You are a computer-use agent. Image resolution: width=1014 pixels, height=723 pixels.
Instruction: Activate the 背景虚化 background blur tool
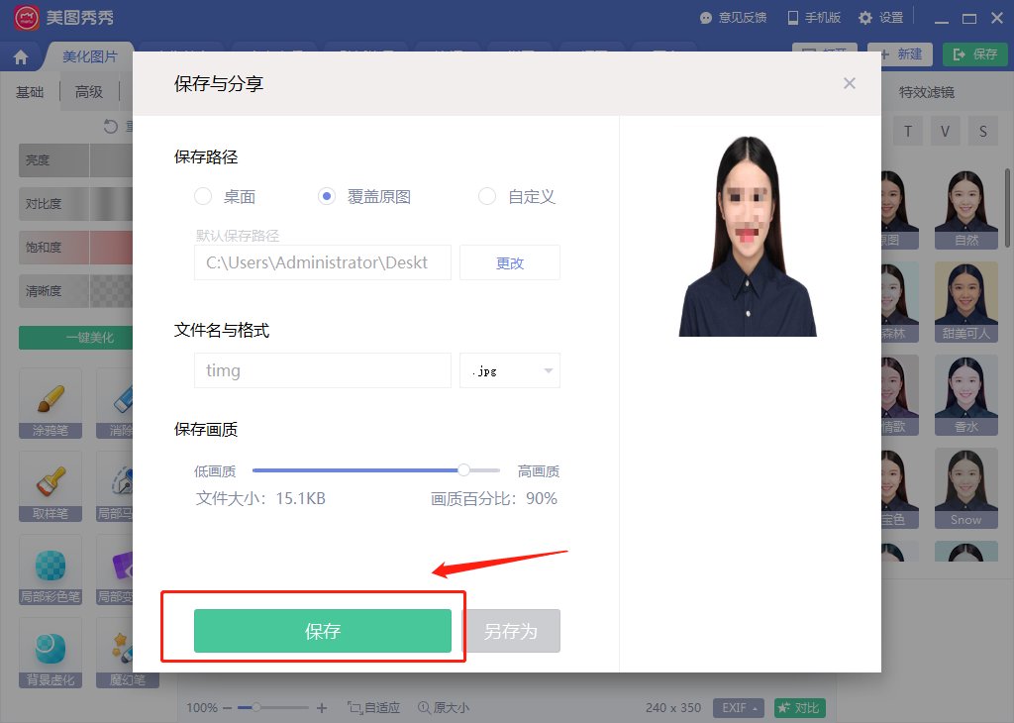point(50,652)
